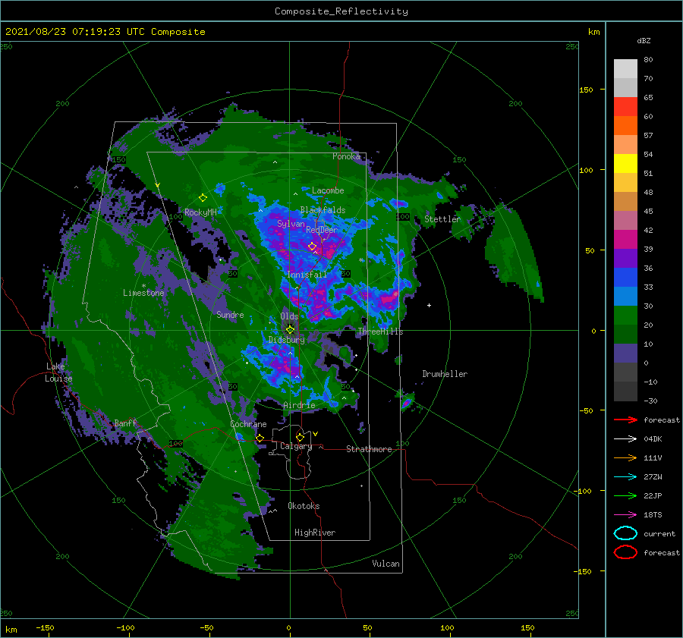Click the dark orange swatch below 60 dBZ
Screen dimensions: 683x638
[625, 125]
